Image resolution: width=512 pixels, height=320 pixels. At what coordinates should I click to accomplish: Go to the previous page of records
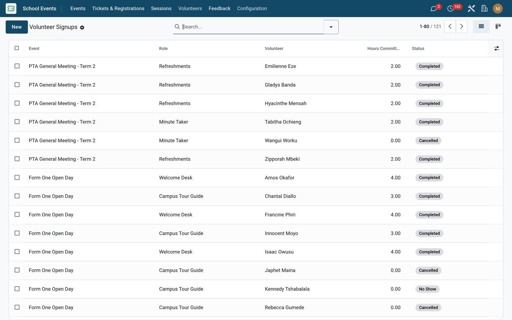(450, 27)
